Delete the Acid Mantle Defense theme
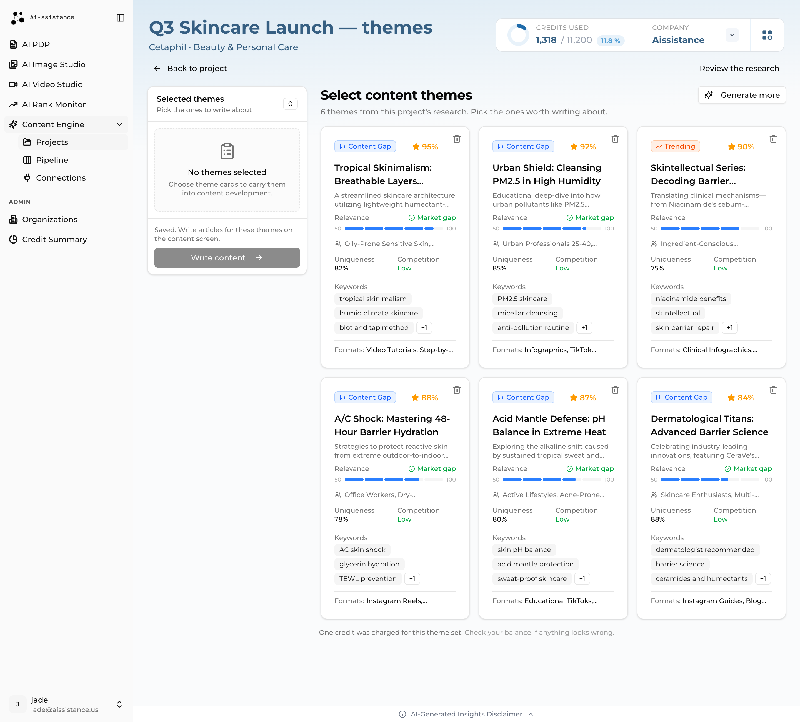This screenshot has height=722, width=800. coord(615,390)
